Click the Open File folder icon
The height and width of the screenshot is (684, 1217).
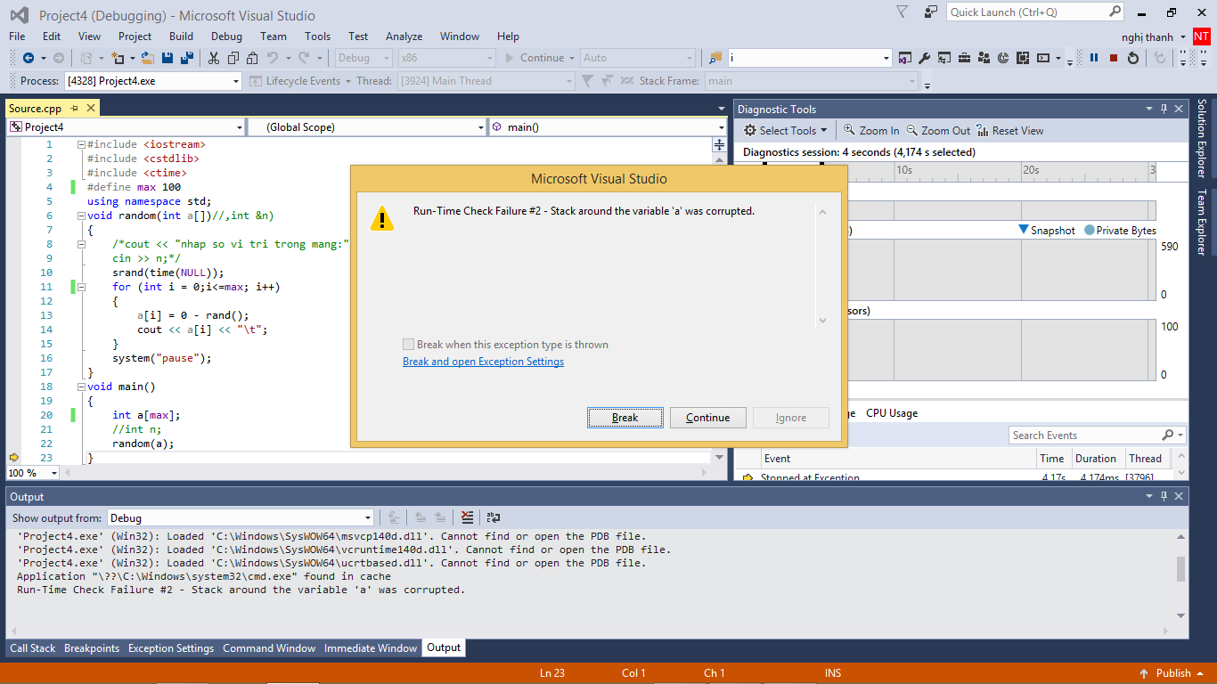(147, 58)
